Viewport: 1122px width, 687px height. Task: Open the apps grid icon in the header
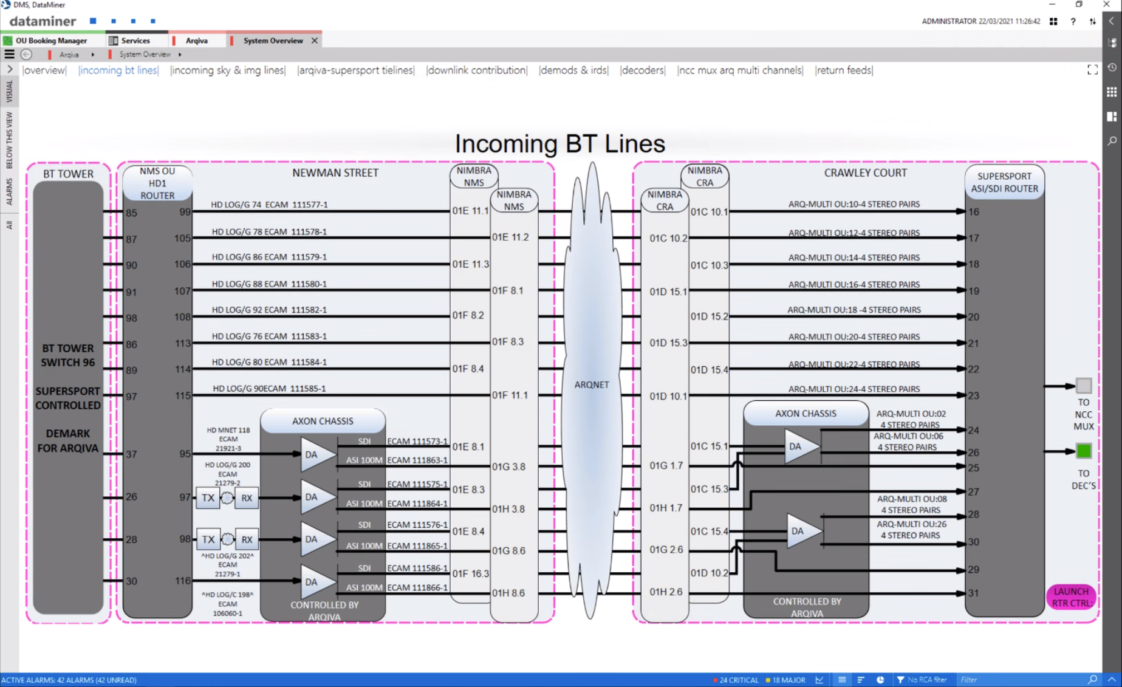point(1053,21)
